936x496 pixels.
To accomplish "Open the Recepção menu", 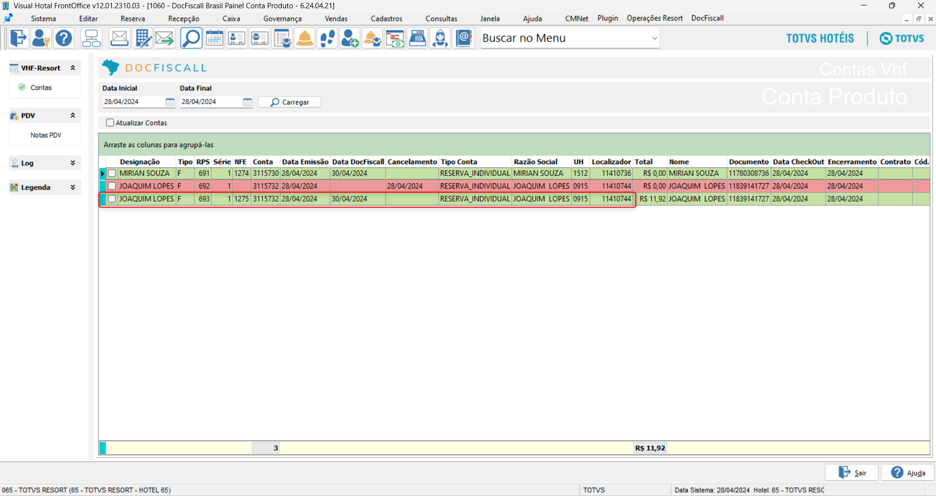I will 184,19.
